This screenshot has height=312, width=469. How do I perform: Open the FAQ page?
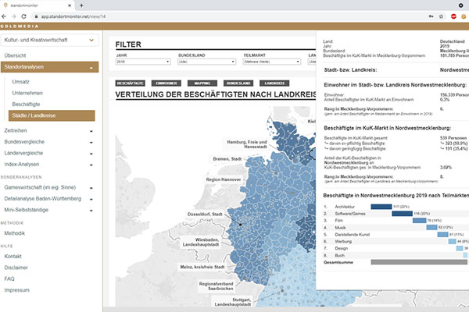tap(9, 279)
